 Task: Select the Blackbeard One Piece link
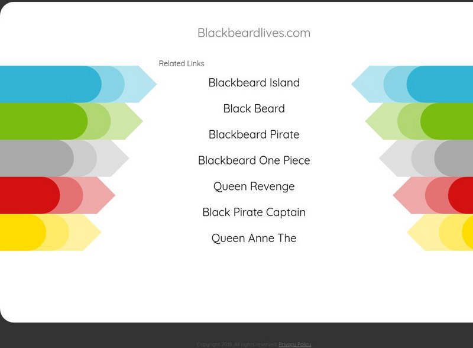(x=254, y=160)
